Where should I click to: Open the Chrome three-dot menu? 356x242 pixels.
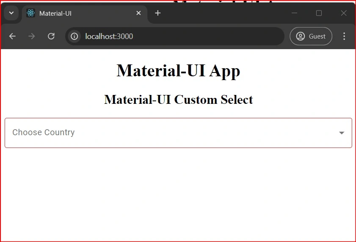click(344, 36)
